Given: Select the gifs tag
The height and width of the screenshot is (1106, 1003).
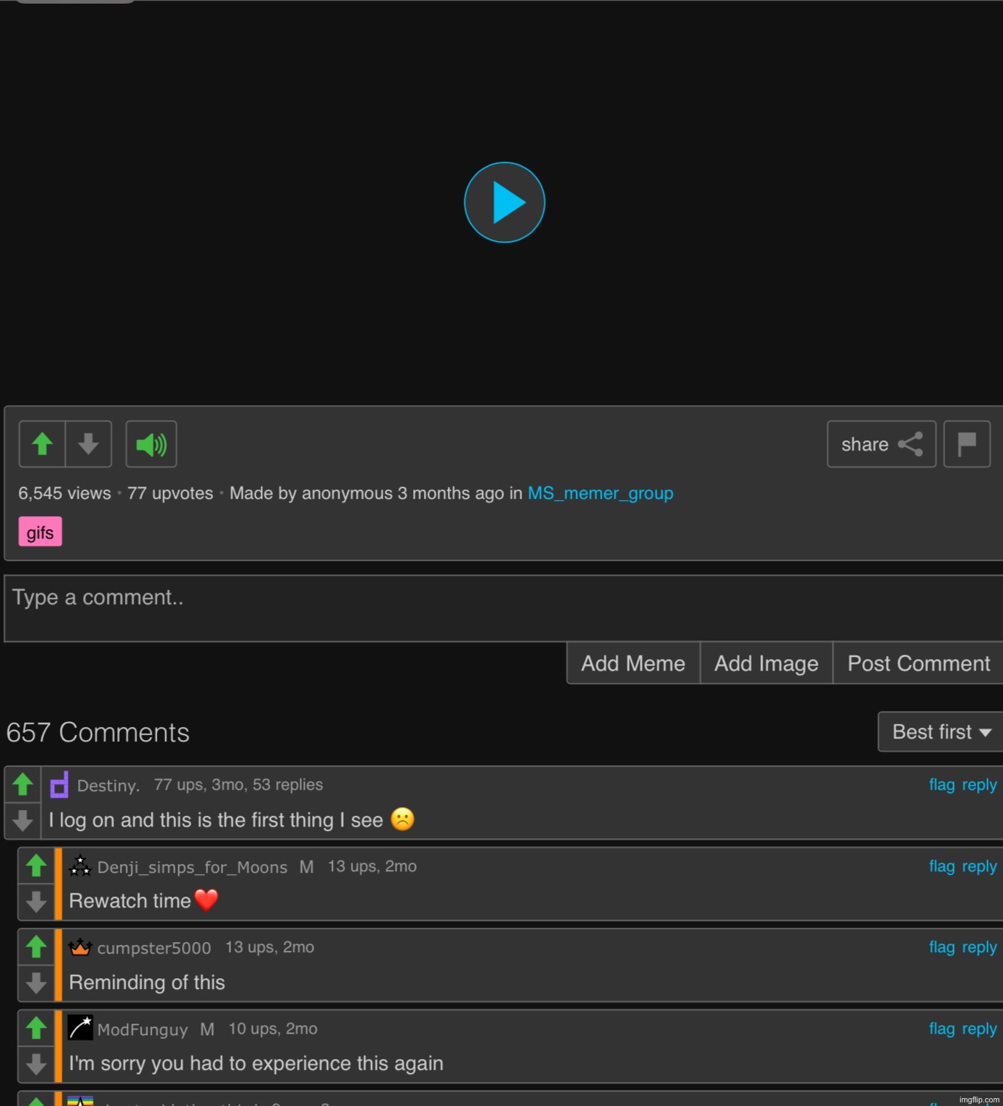Looking at the screenshot, I should click(40, 532).
